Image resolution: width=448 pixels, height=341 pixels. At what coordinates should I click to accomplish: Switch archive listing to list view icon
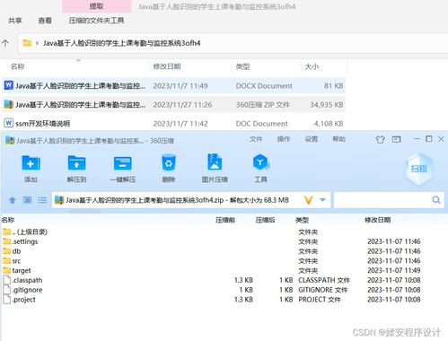tap(42, 200)
